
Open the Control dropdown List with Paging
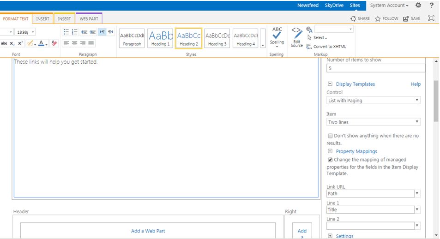(x=374, y=100)
